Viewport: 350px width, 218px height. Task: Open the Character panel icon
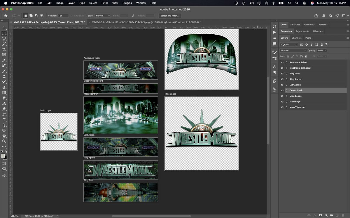tap(274, 67)
